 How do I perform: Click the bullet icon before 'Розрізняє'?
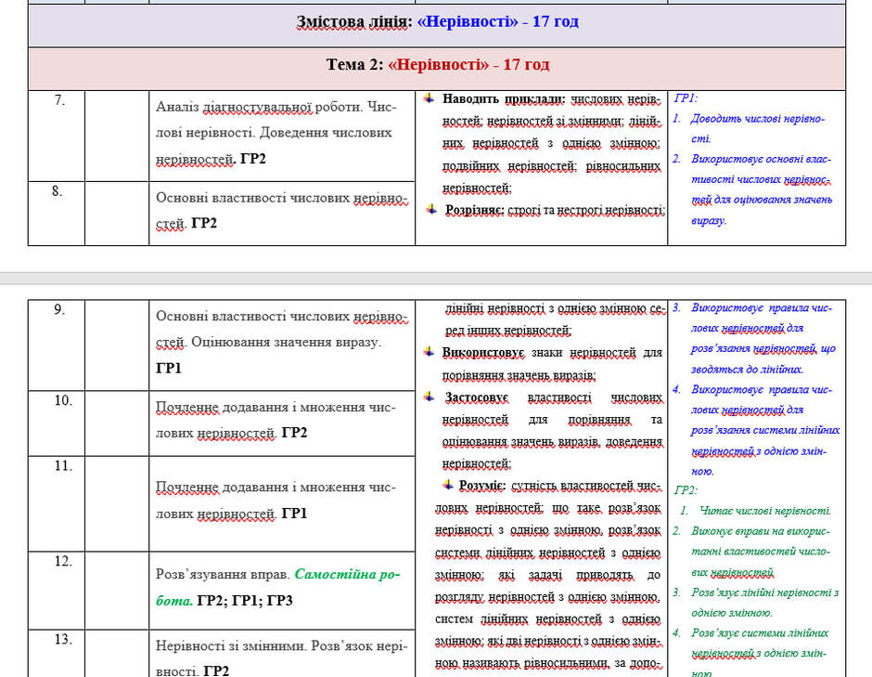pos(431,210)
